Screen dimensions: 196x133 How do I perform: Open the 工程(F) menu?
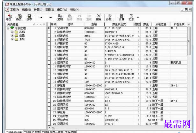pyautogui.click(x=15, y=10)
